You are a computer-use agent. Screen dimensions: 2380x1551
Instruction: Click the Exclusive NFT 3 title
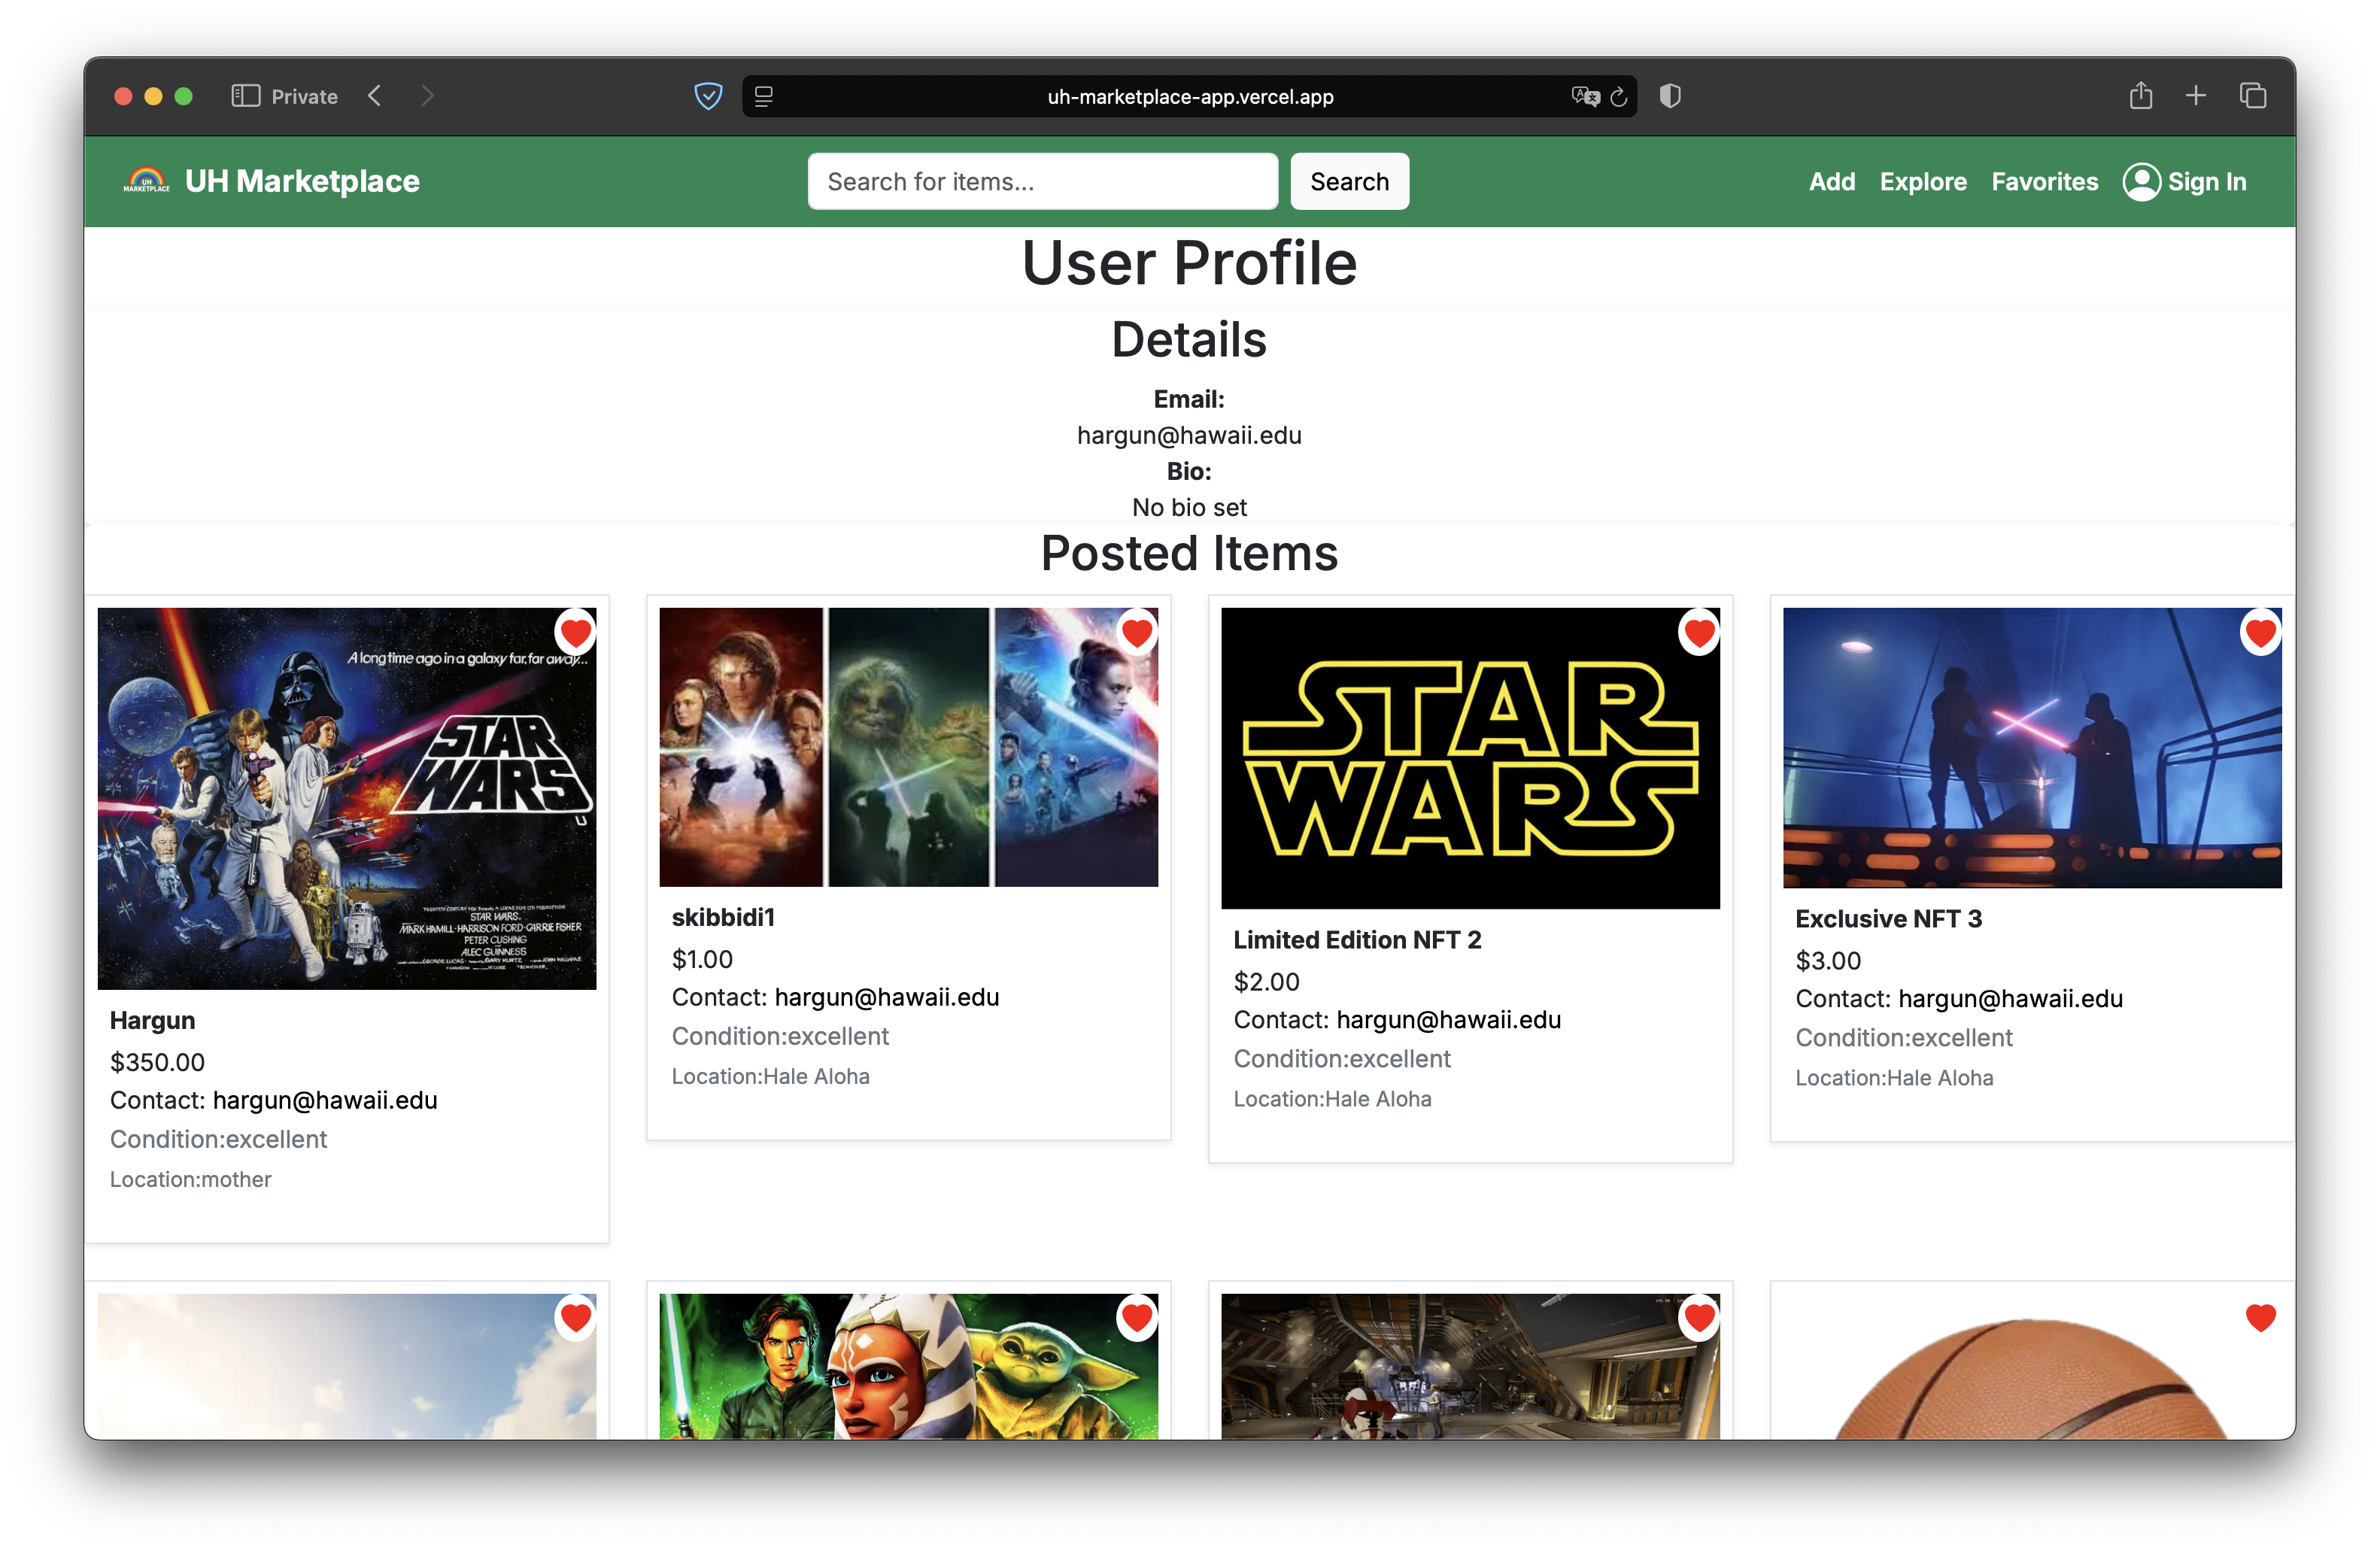coord(1888,918)
